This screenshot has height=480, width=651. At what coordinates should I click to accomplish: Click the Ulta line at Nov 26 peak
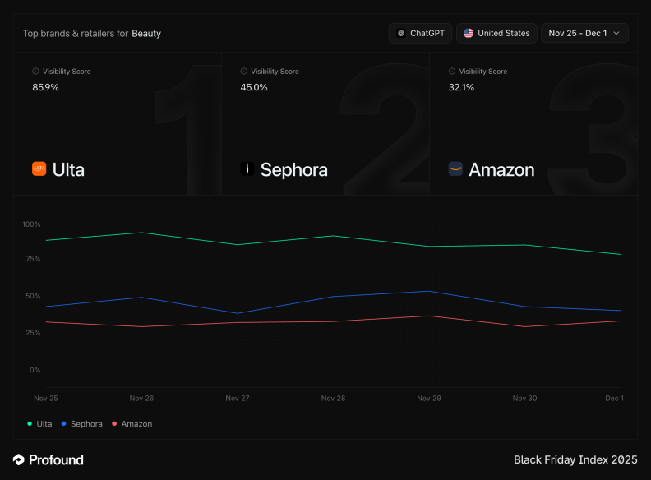coord(142,233)
